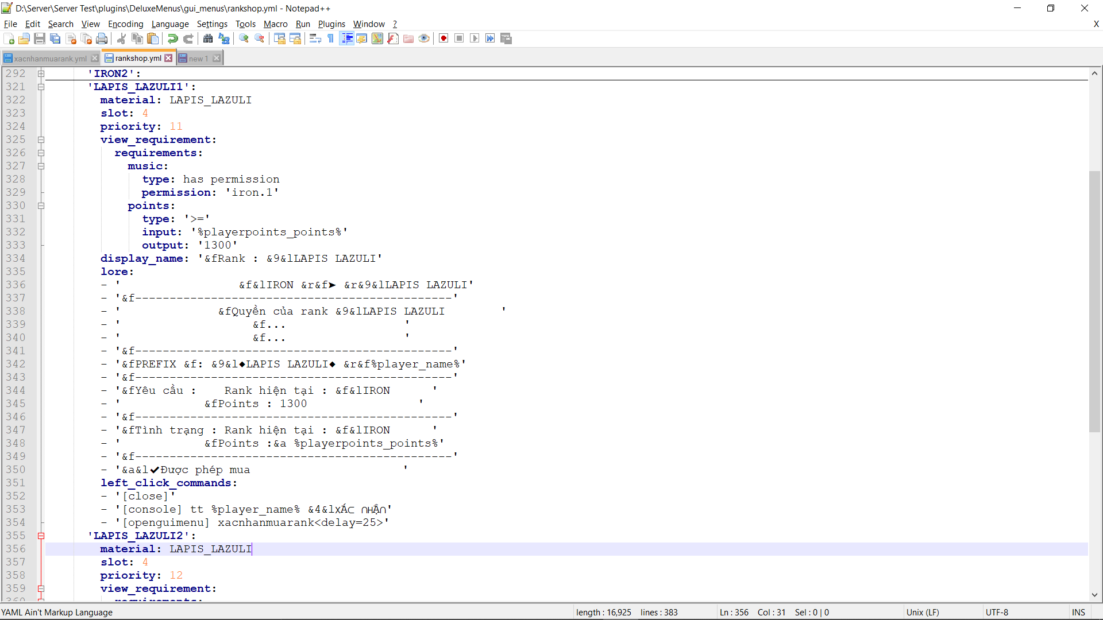Collapse the LAPIS_LAZULI2 fold marker
Viewport: 1103px width, 620px height.
41,536
